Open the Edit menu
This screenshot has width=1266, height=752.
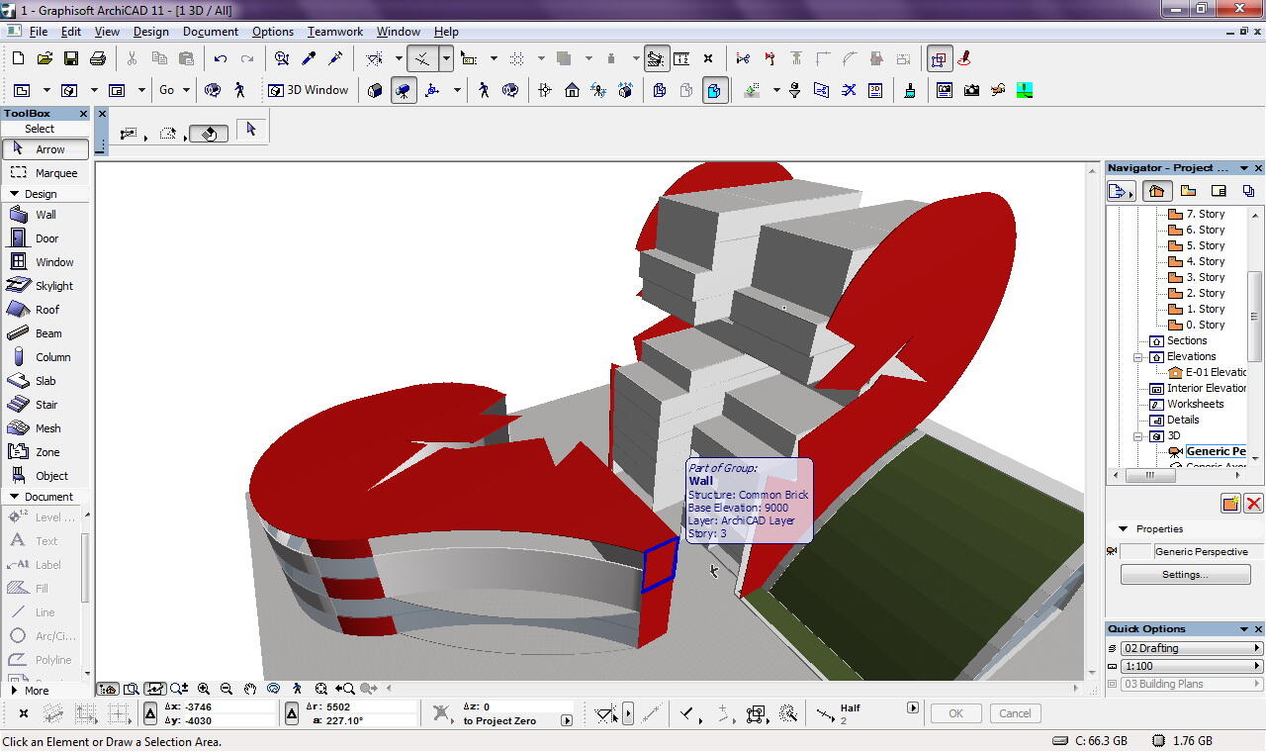click(71, 32)
